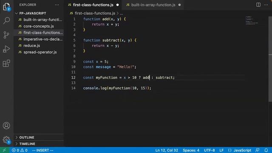Click the feedback icon in status bar
272x153 pixels.
click(x=258, y=150)
